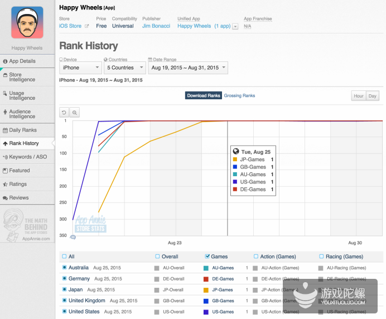Screen dimensions: 386x319
Task: Click the comment bubble icon below chart axis
Action: tap(73, 237)
